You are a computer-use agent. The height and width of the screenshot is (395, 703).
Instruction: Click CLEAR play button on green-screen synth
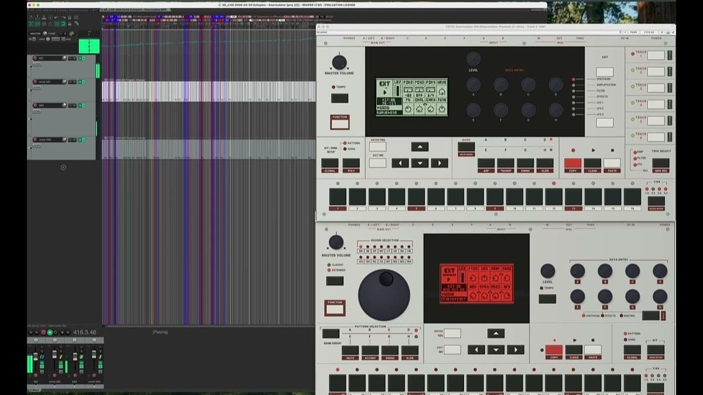coord(592,163)
